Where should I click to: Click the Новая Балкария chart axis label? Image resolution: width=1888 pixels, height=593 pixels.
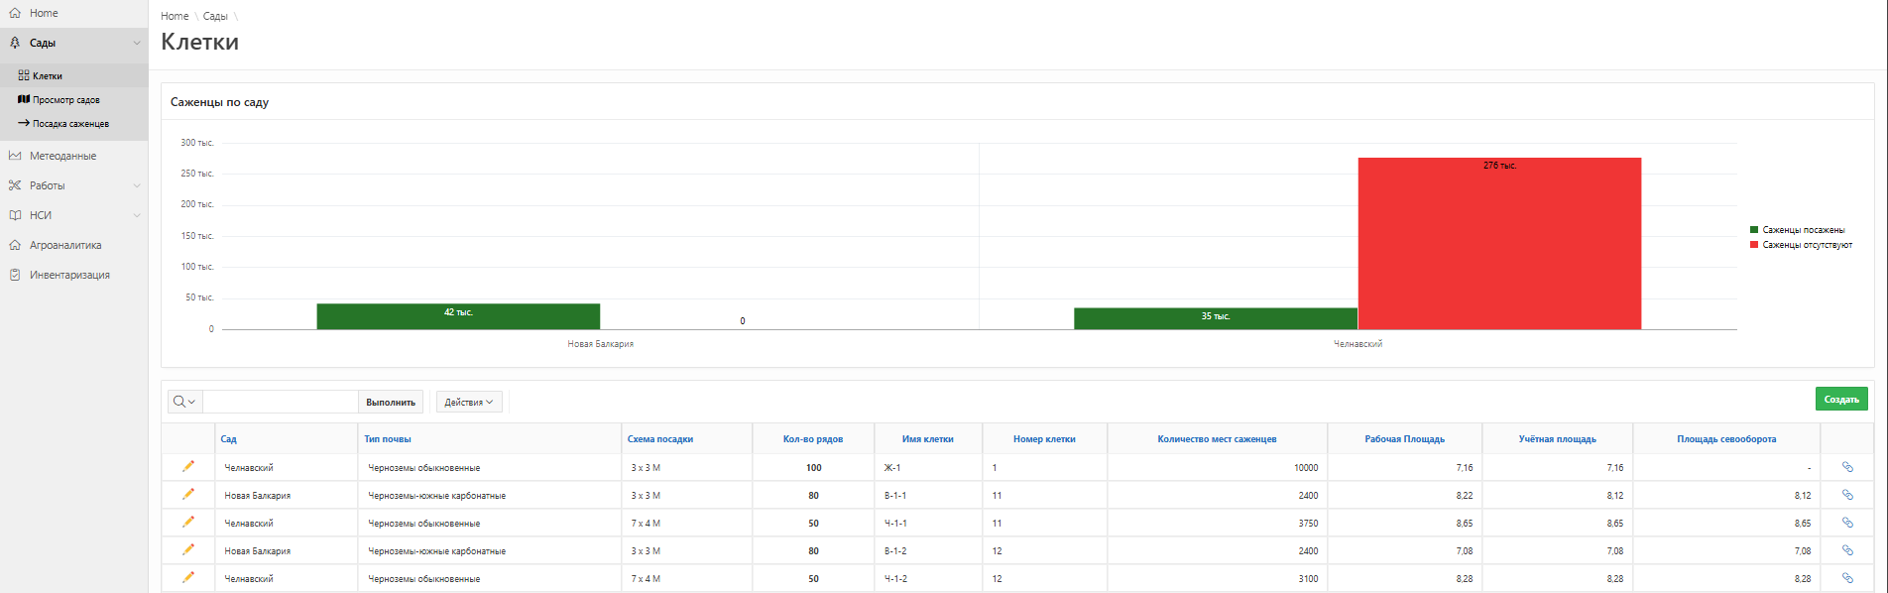600,344
